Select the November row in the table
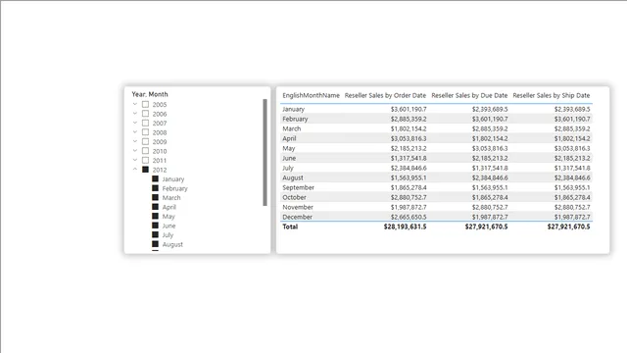Viewport: 627px width, 353px height. click(x=436, y=207)
